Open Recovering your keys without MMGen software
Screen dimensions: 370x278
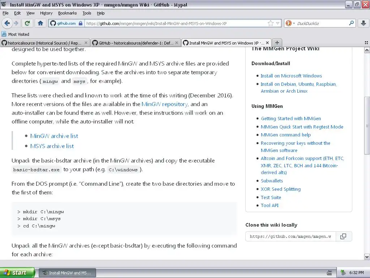tap(296, 147)
